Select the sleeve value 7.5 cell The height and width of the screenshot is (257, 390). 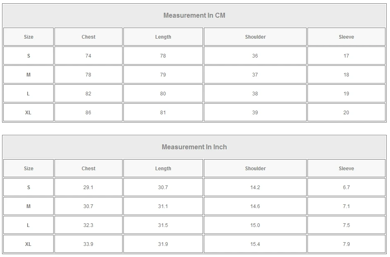click(x=346, y=225)
